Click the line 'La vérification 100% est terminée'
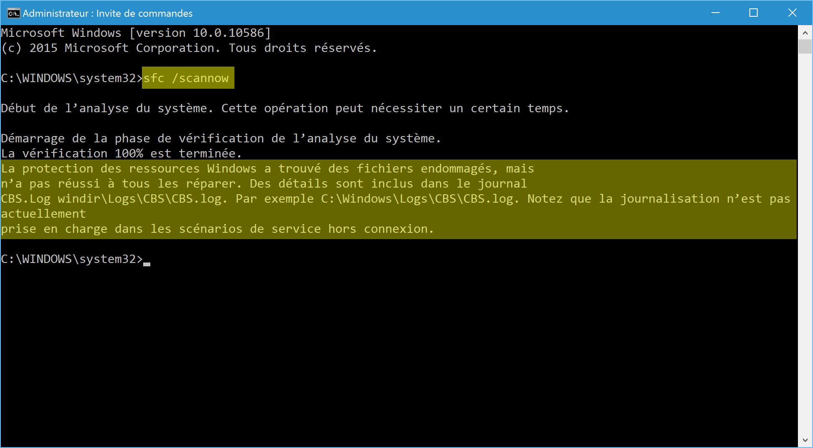 [121, 153]
